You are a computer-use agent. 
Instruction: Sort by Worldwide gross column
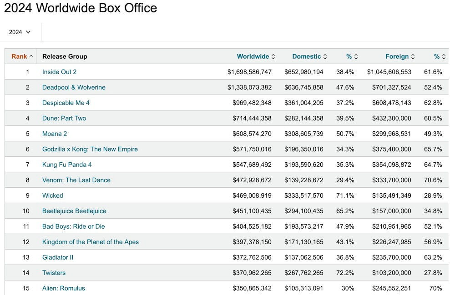[x=256, y=56]
